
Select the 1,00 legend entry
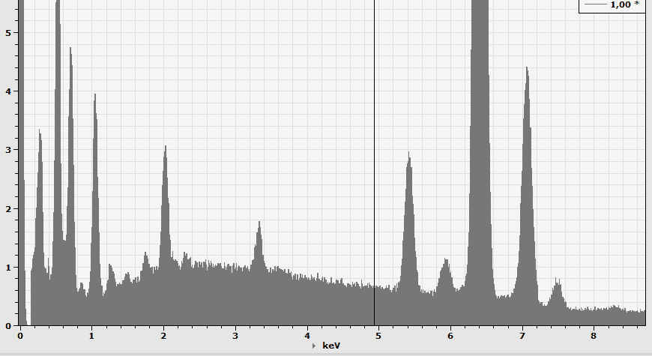coord(621,4)
